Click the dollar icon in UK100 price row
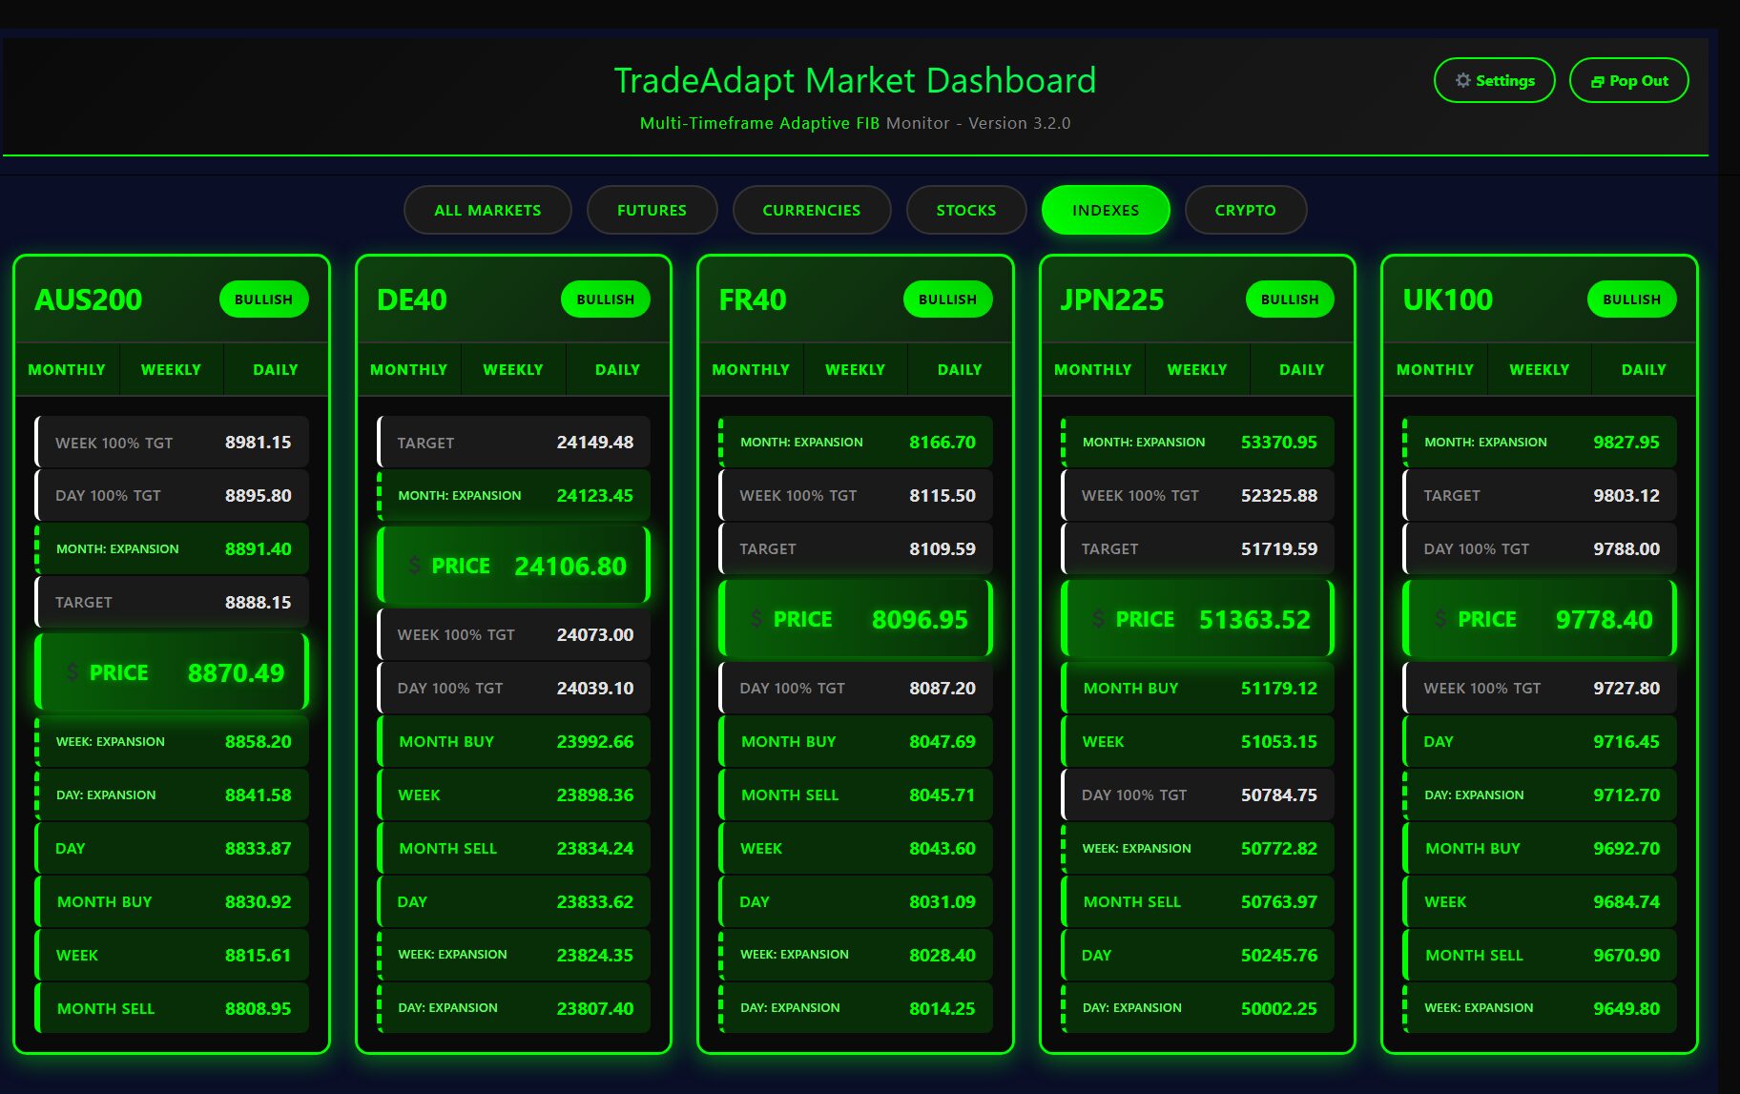This screenshot has width=1740, height=1094. 1440,619
